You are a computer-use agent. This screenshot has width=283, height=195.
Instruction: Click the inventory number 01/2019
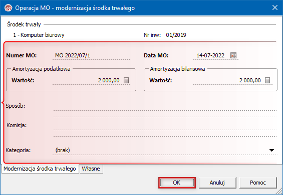click(x=176, y=35)
